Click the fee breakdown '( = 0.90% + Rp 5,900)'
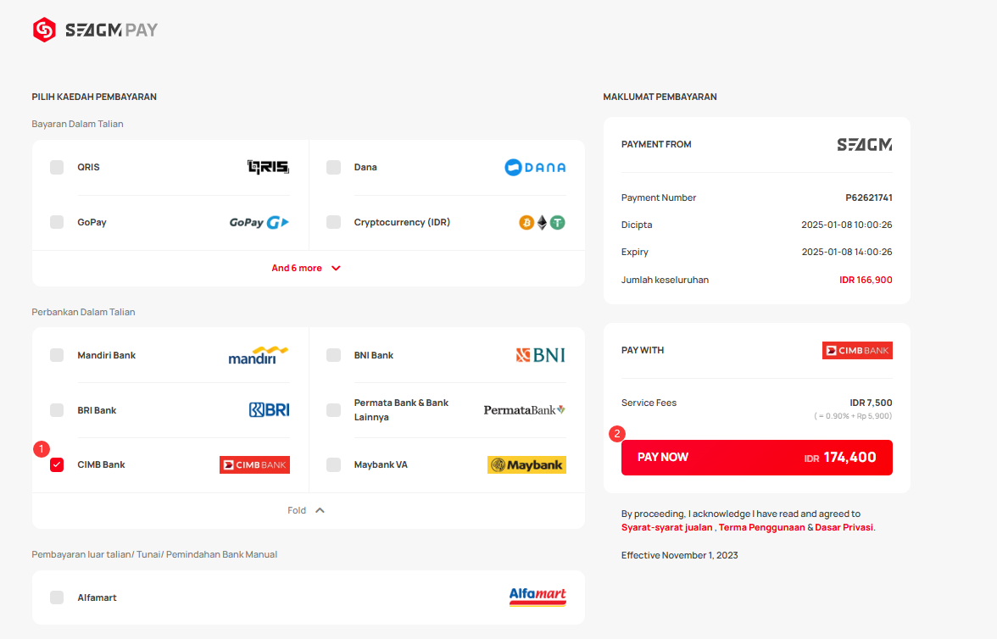Screen dimensions: 997x639 (x=853, y=416)
